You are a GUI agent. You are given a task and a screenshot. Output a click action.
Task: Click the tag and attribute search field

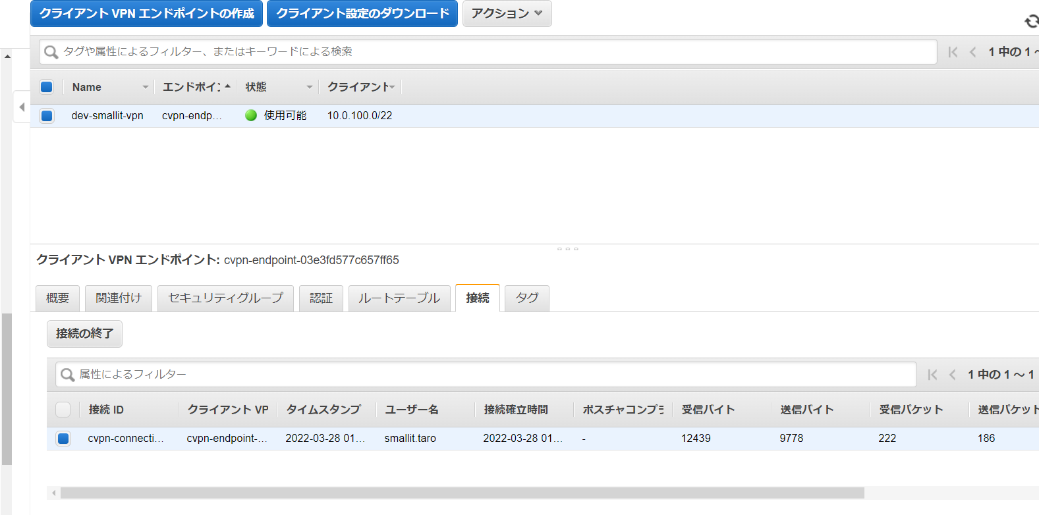coord(488,51)
